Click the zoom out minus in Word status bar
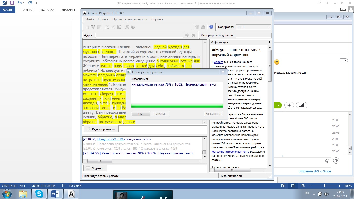 point(309,186)
